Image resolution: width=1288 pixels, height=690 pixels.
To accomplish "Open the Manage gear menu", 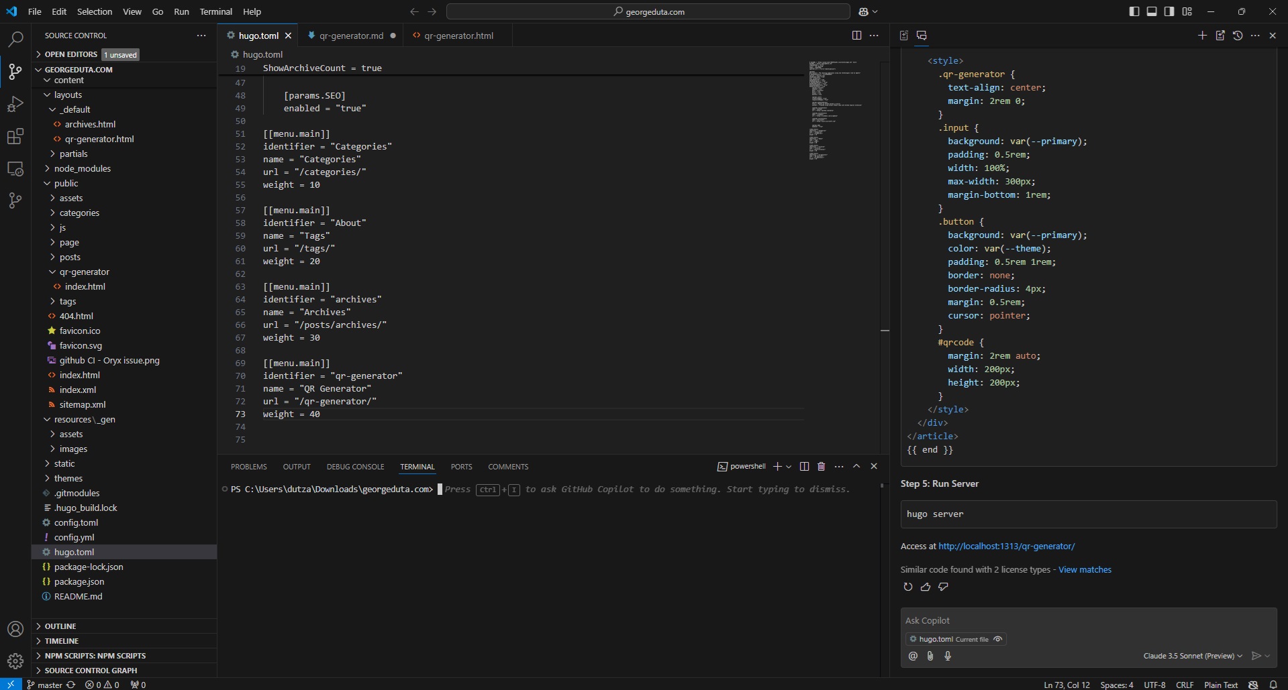I will tap(15, 661).
